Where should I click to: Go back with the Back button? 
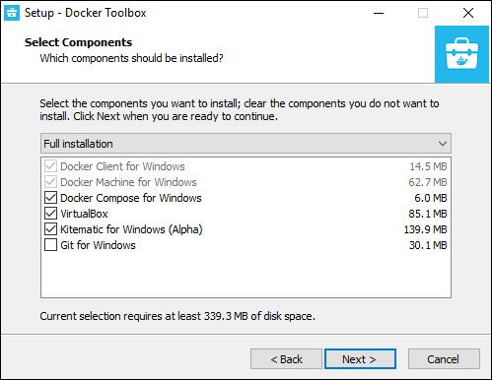click(x=286, y=359)
